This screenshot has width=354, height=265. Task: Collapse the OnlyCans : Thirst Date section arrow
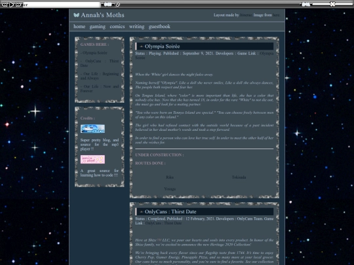[142, 212]
